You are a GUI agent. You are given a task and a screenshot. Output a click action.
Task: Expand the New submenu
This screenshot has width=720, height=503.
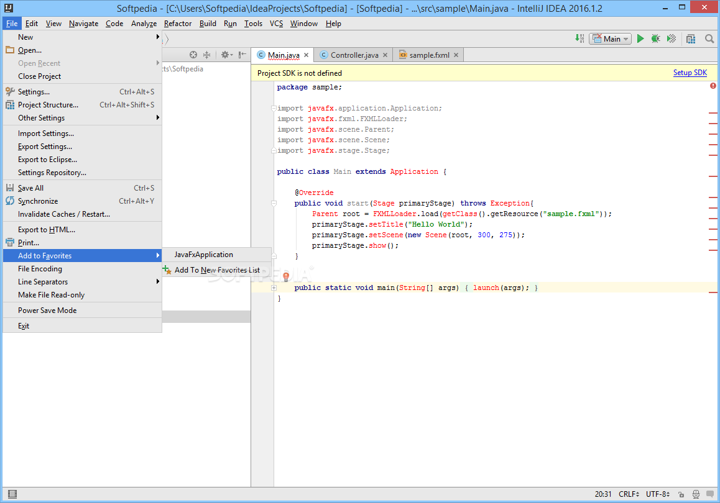(83, 37)
